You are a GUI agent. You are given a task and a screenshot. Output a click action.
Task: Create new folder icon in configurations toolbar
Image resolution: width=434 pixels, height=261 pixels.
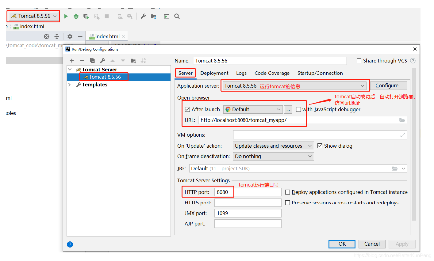[133, 61]
